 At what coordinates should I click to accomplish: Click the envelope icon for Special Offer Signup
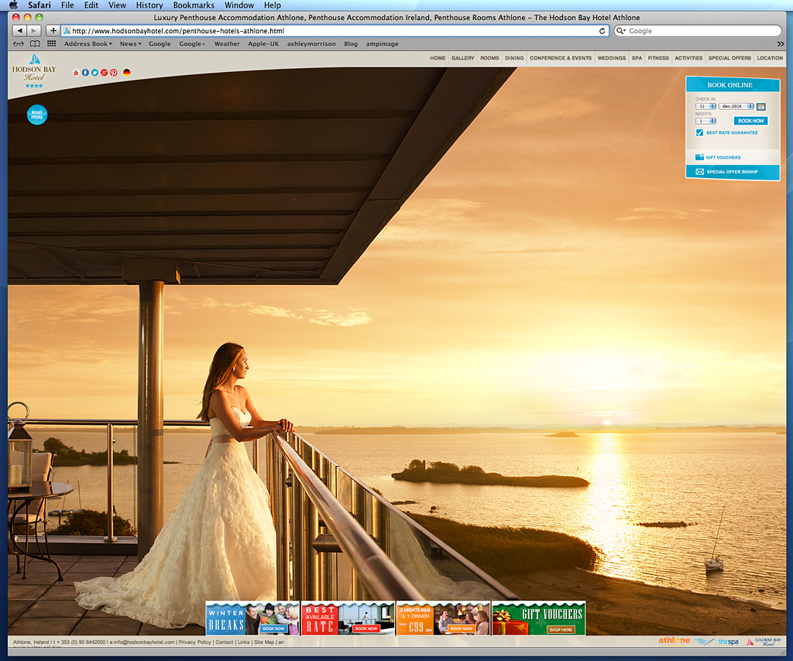point(700,172)
